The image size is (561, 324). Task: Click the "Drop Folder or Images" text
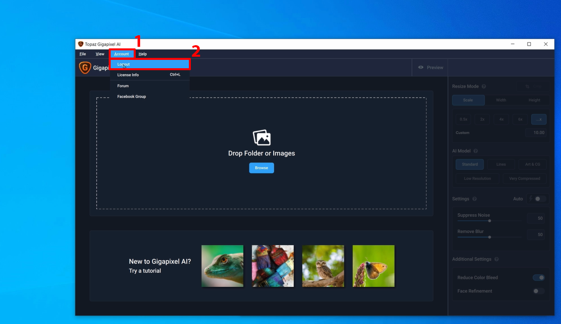point(261,153)
